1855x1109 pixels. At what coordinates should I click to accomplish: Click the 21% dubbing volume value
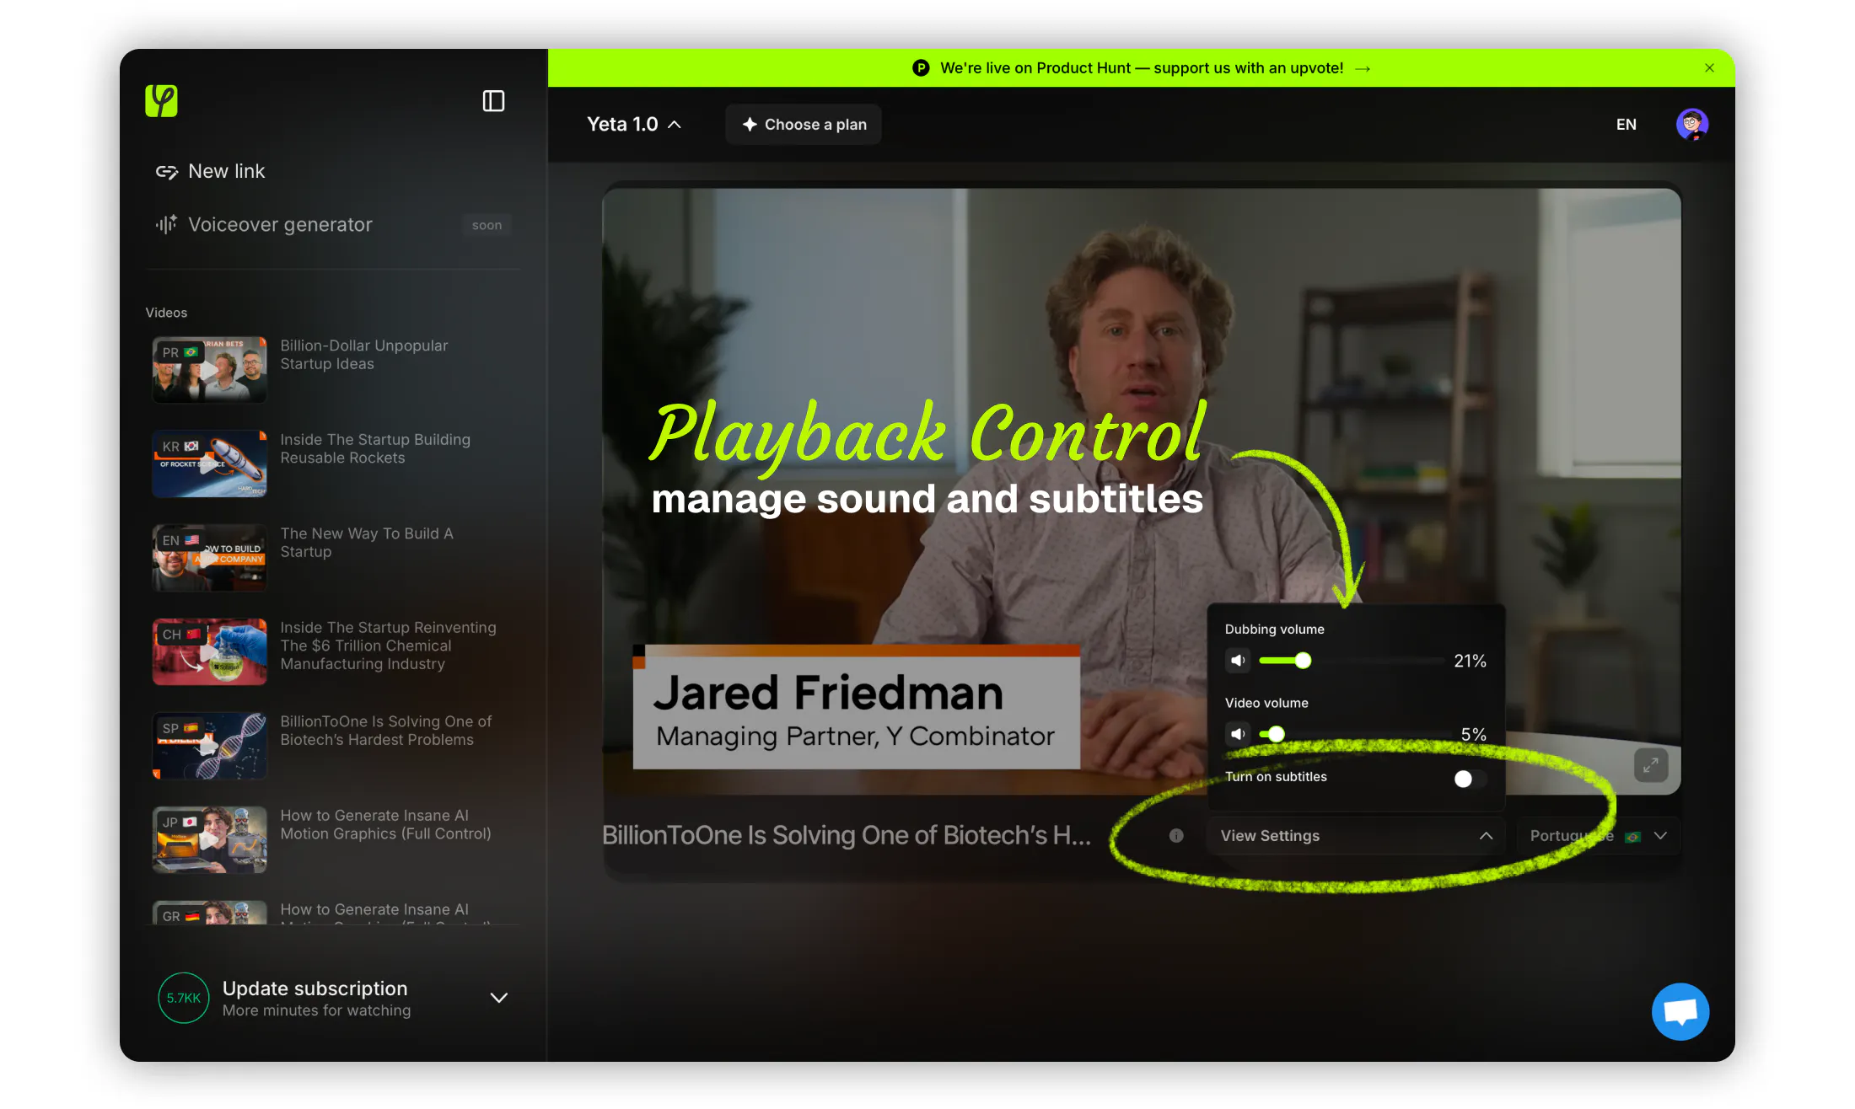coord(1470,662)
